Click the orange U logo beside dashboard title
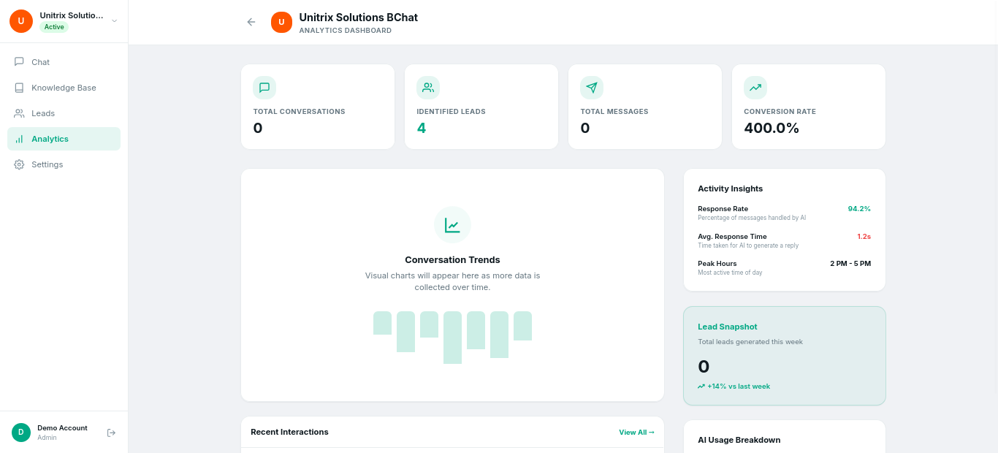 [x=281, y=22]
